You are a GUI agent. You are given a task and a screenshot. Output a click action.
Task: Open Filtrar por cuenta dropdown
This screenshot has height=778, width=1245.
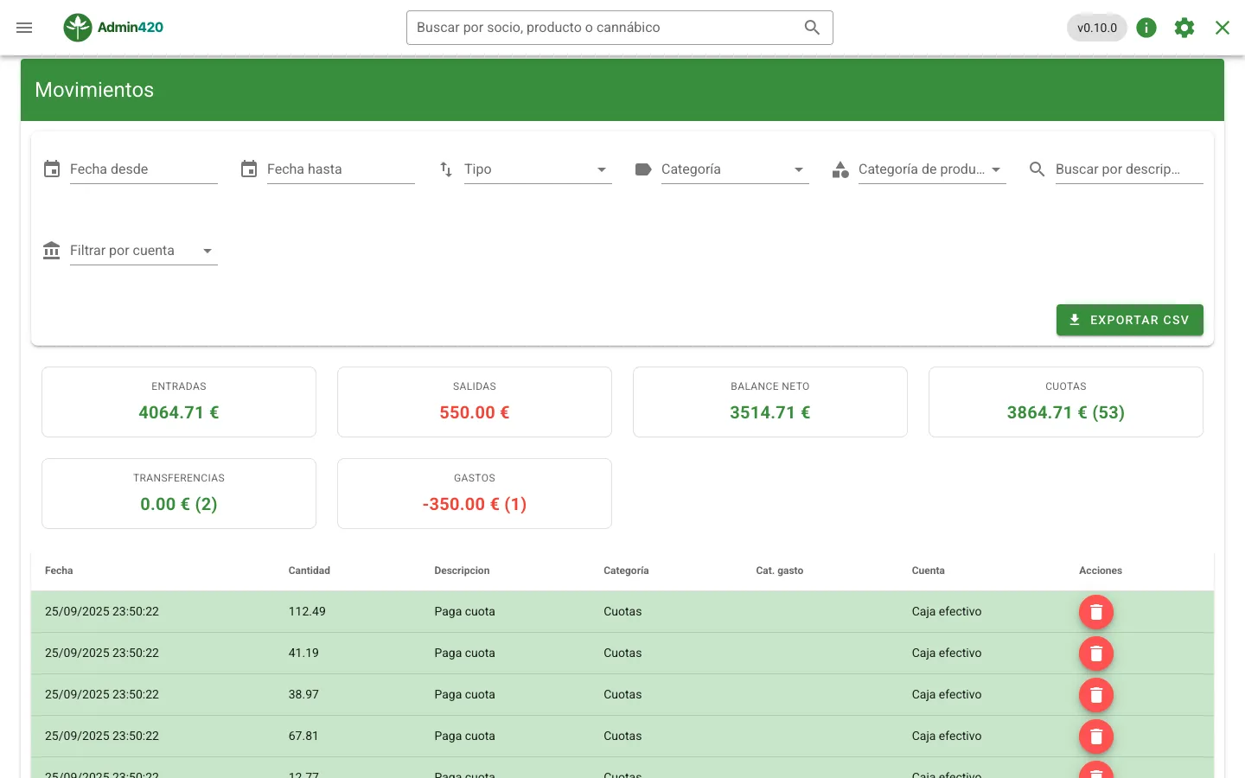pyautogui.click(x=144, y=251)
